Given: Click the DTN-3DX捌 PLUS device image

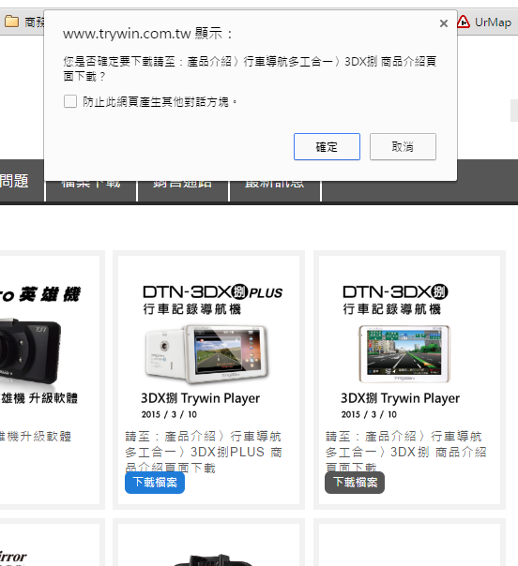Looking at the screenshot, I should (x=206, y=353).
